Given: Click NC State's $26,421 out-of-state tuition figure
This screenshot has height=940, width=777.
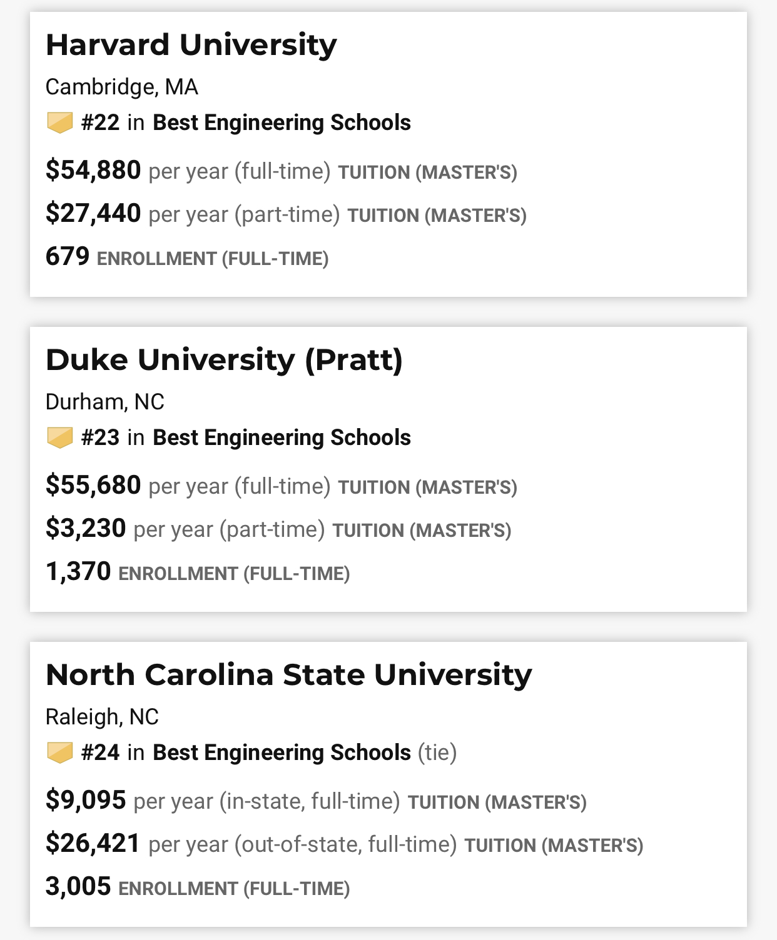Looking at the screenshot, I should [x=93, y=843].
